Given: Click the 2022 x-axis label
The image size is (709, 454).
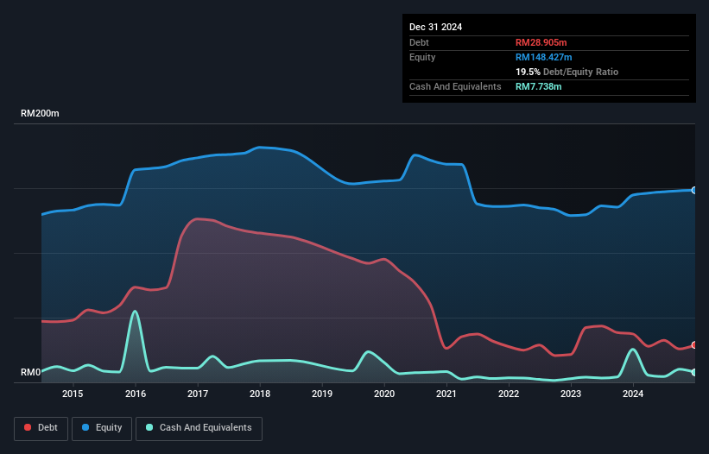Looking at the screenshot, I should point(509,394).
